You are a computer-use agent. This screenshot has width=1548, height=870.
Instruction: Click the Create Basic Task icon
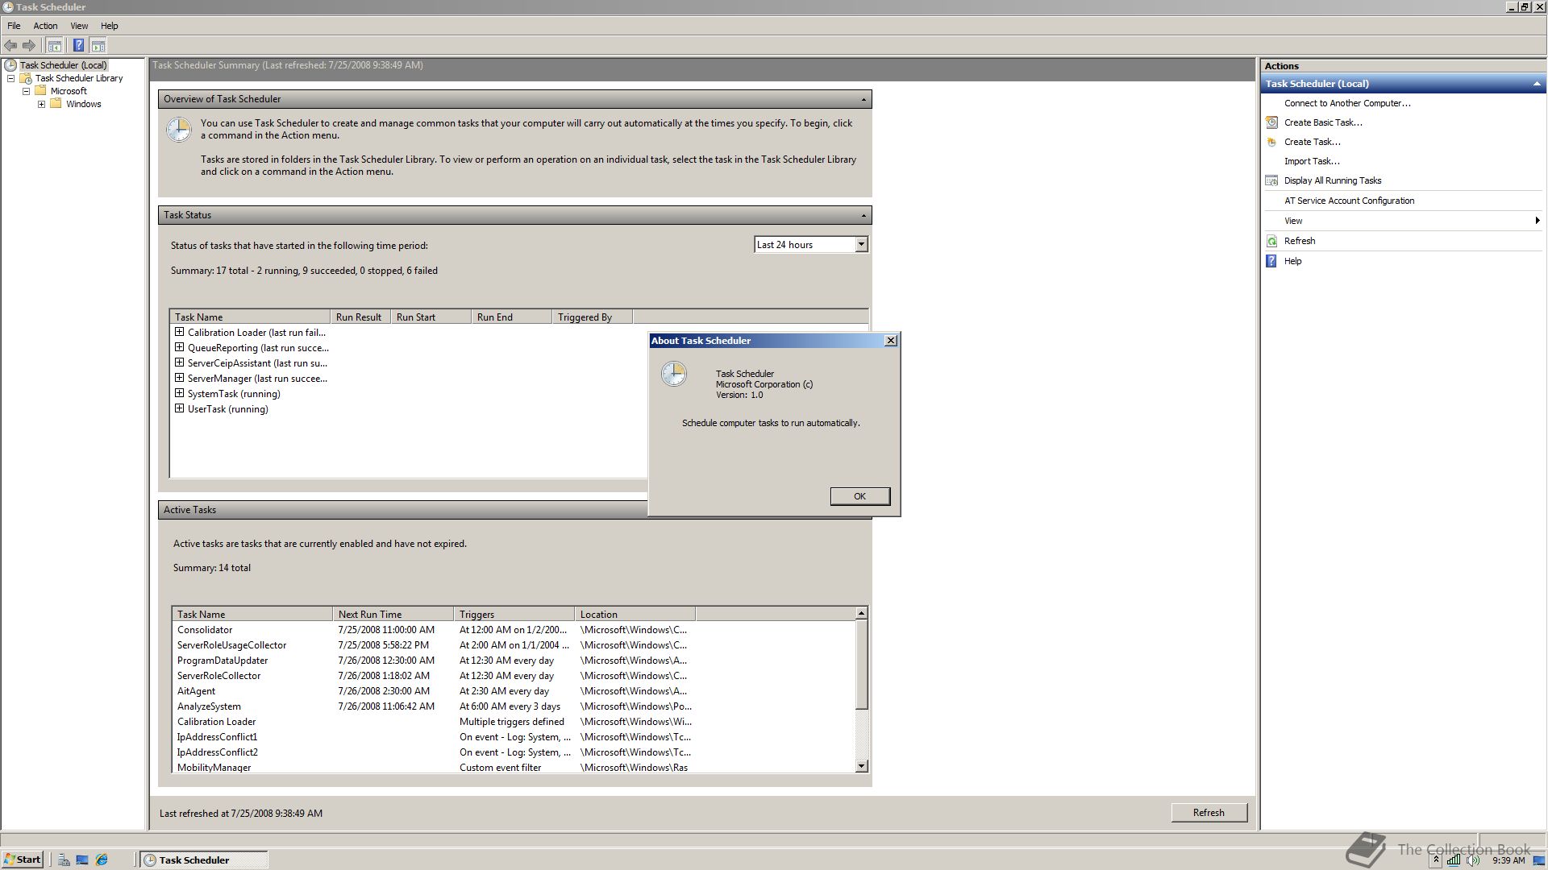pyautogui.click(x=1271, y=122)
